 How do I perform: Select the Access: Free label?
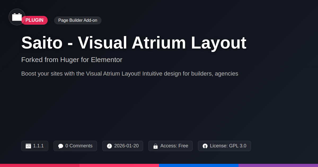click(x=174, y=146)
